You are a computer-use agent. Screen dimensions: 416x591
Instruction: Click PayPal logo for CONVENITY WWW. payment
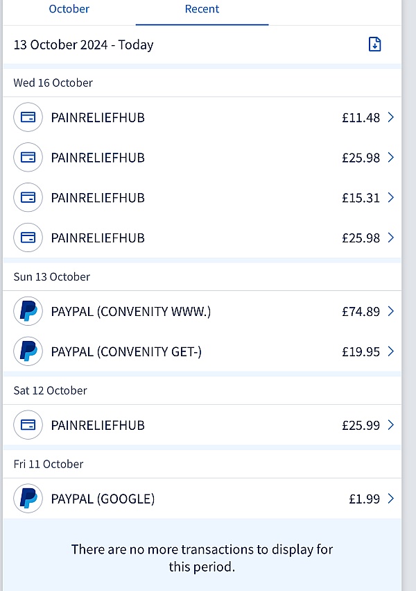point(28,311)
